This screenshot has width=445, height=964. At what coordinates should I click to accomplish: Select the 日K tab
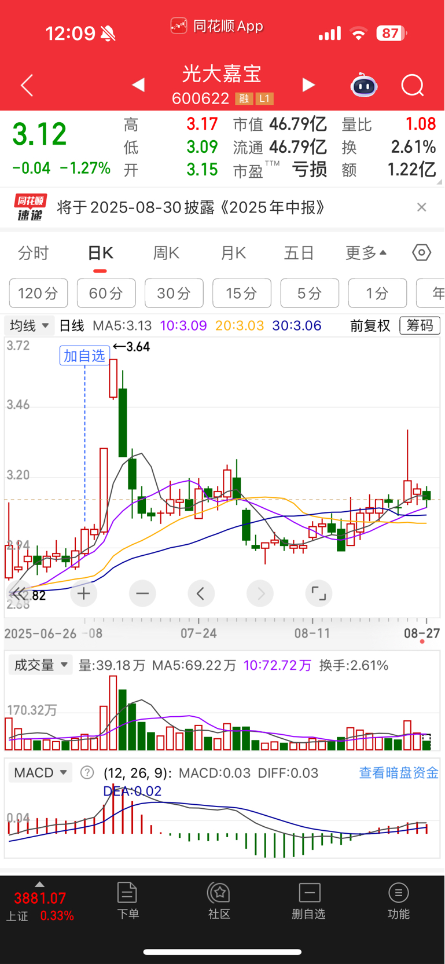100,253
